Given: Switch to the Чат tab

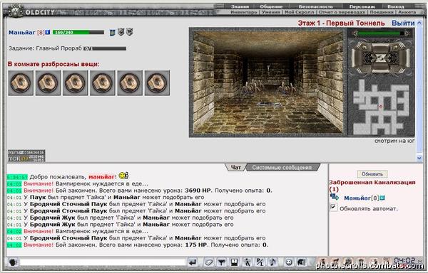Looking at the screenshot, I should tap(235, 167).
